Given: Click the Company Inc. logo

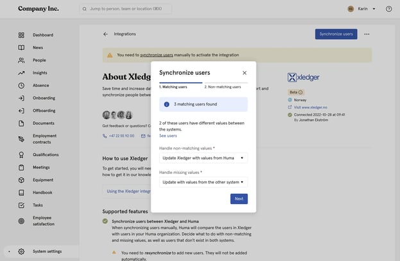Looking at the screenshot, I should click(x=38, y=9).
